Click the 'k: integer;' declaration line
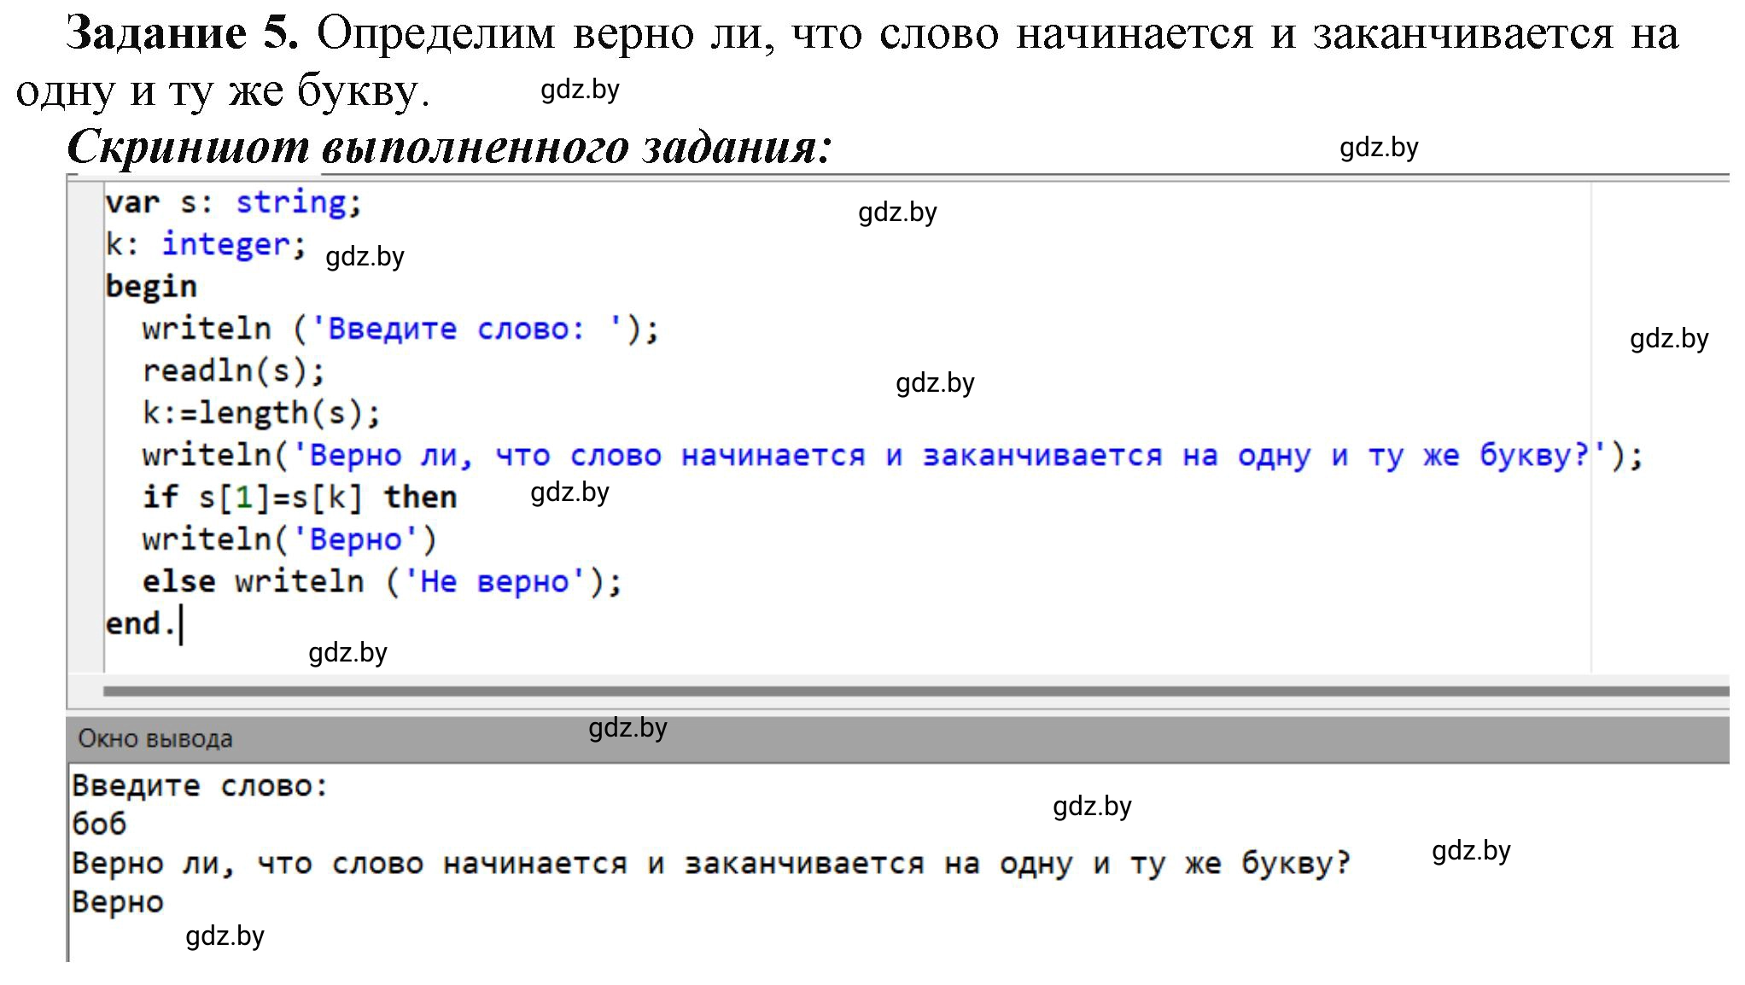The image size is (1745, 985). (206, 244)
